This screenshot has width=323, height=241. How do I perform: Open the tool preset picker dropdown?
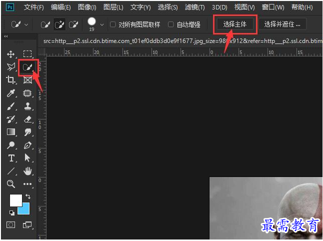point(26,24)
